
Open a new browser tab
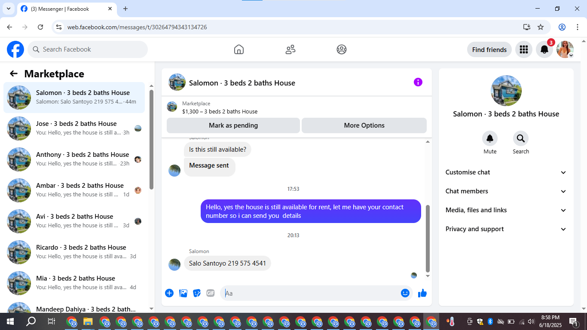point(125,9)
